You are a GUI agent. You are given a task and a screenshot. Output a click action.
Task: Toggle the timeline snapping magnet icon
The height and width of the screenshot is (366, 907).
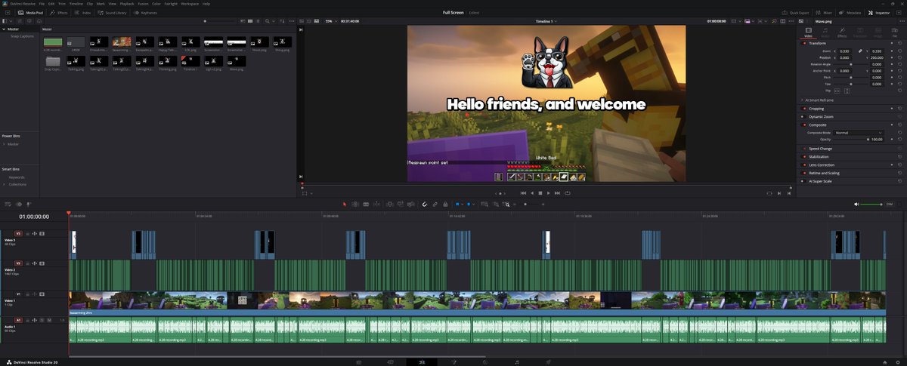425,204
